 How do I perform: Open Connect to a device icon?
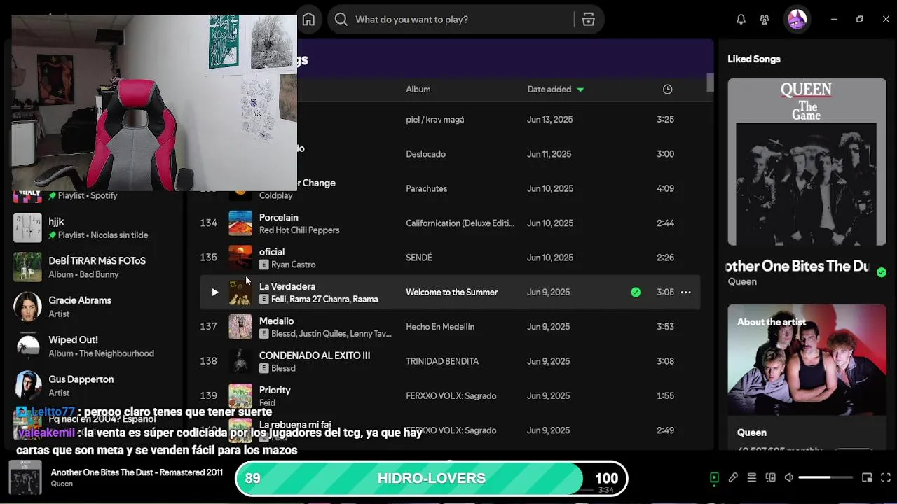(771, 477)
